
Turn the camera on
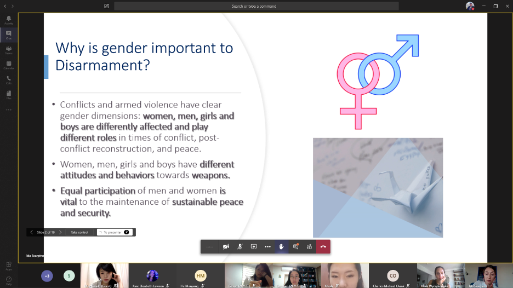(226, 246)
